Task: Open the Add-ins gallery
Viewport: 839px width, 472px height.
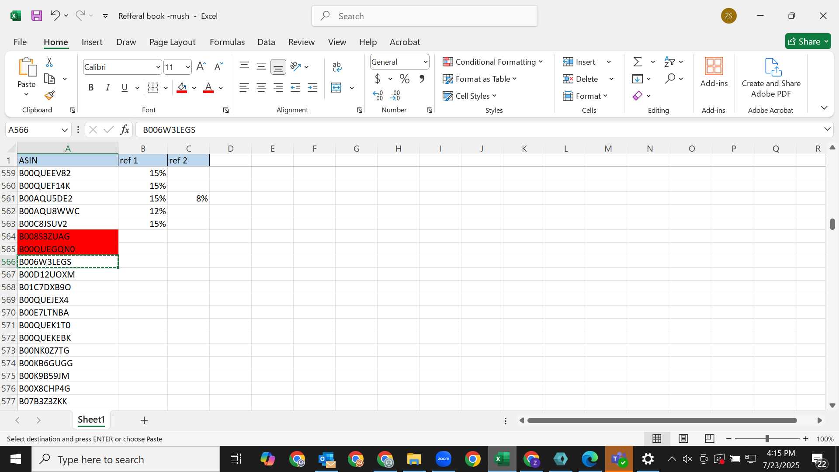Action: point(714,73)
